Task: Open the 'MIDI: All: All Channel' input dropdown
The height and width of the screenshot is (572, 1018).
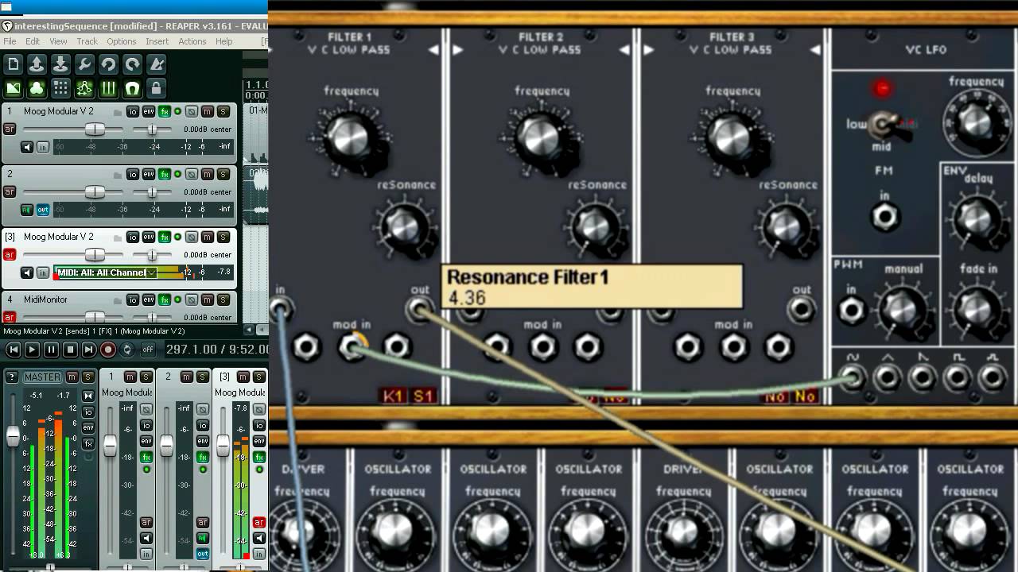Action: pos(106,272)
